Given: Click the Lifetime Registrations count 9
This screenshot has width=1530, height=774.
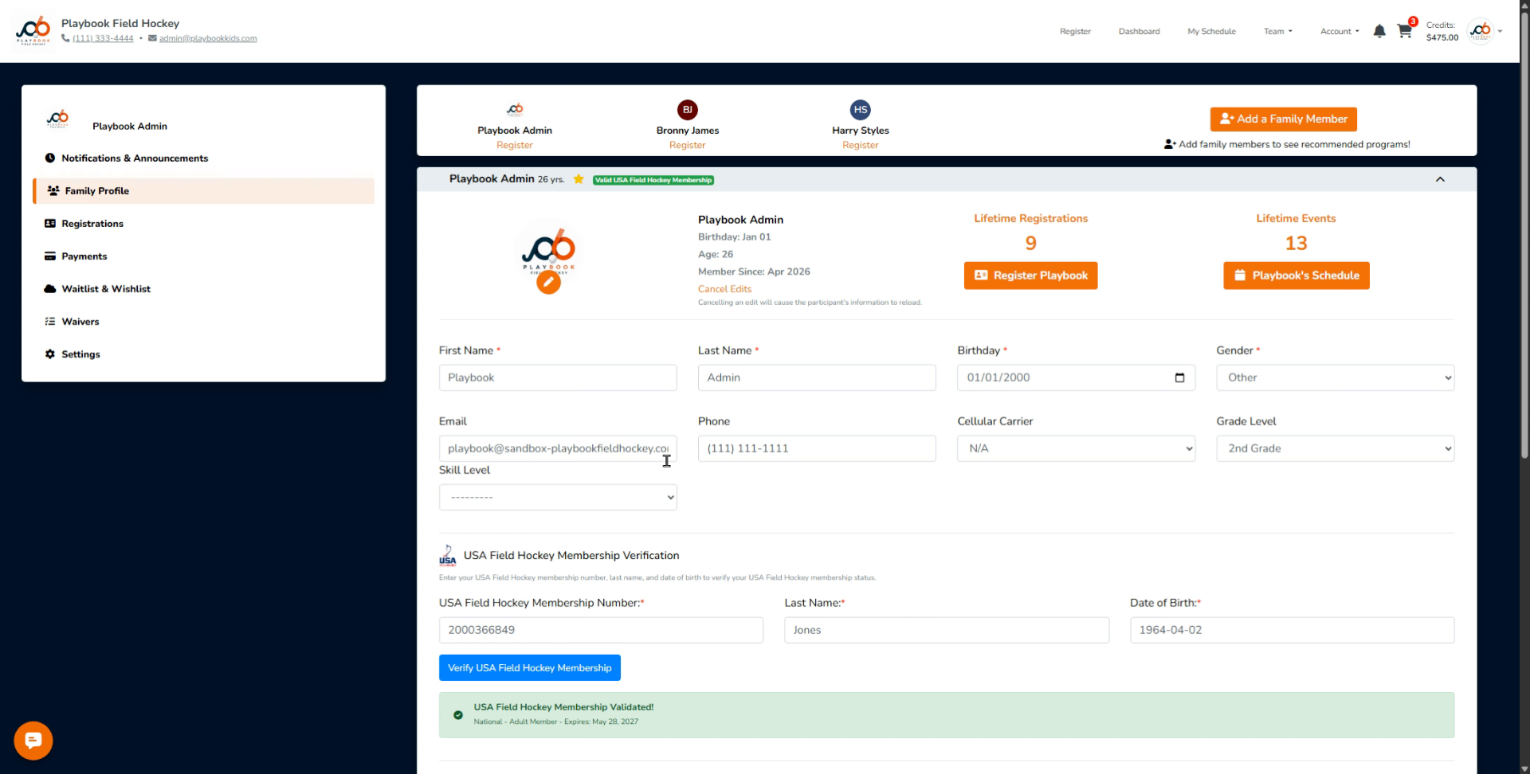Looking at the screenshot, I should (1030, 243).
